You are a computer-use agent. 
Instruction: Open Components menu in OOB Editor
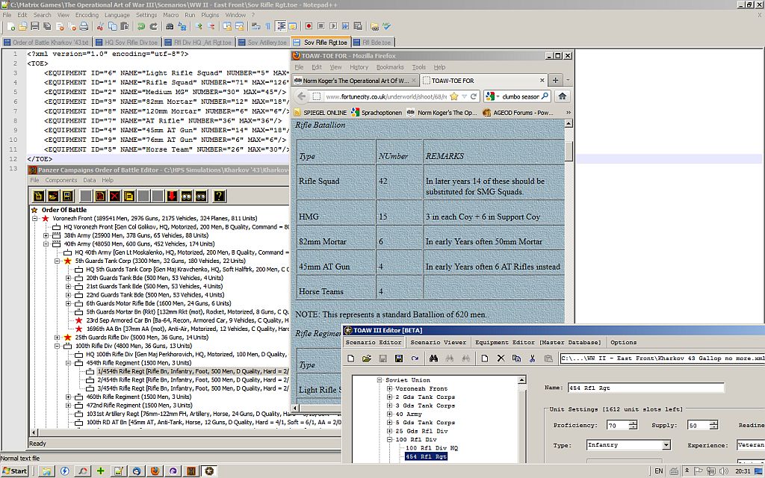(x=61, y=180)
